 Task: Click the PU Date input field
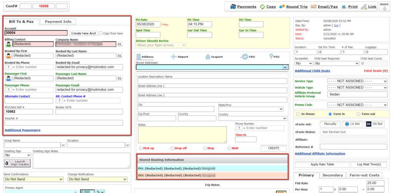click(149, 25)
